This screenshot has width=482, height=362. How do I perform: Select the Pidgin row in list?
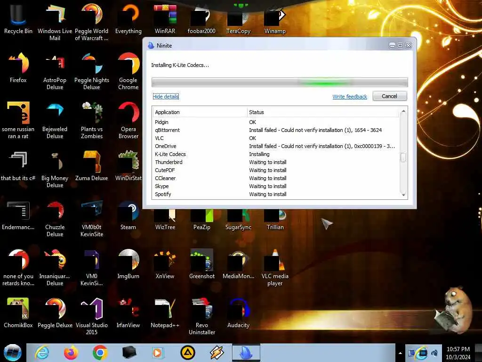[x=276, y=122]
